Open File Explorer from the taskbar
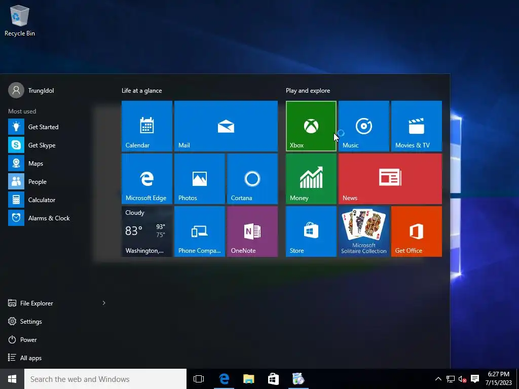 click(248, 379)
